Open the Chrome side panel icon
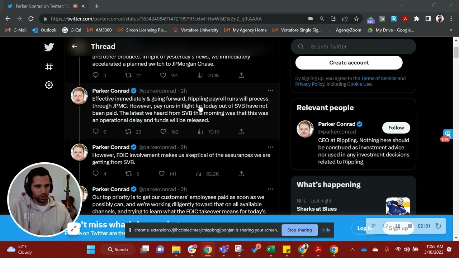 [x=428, y=19]
